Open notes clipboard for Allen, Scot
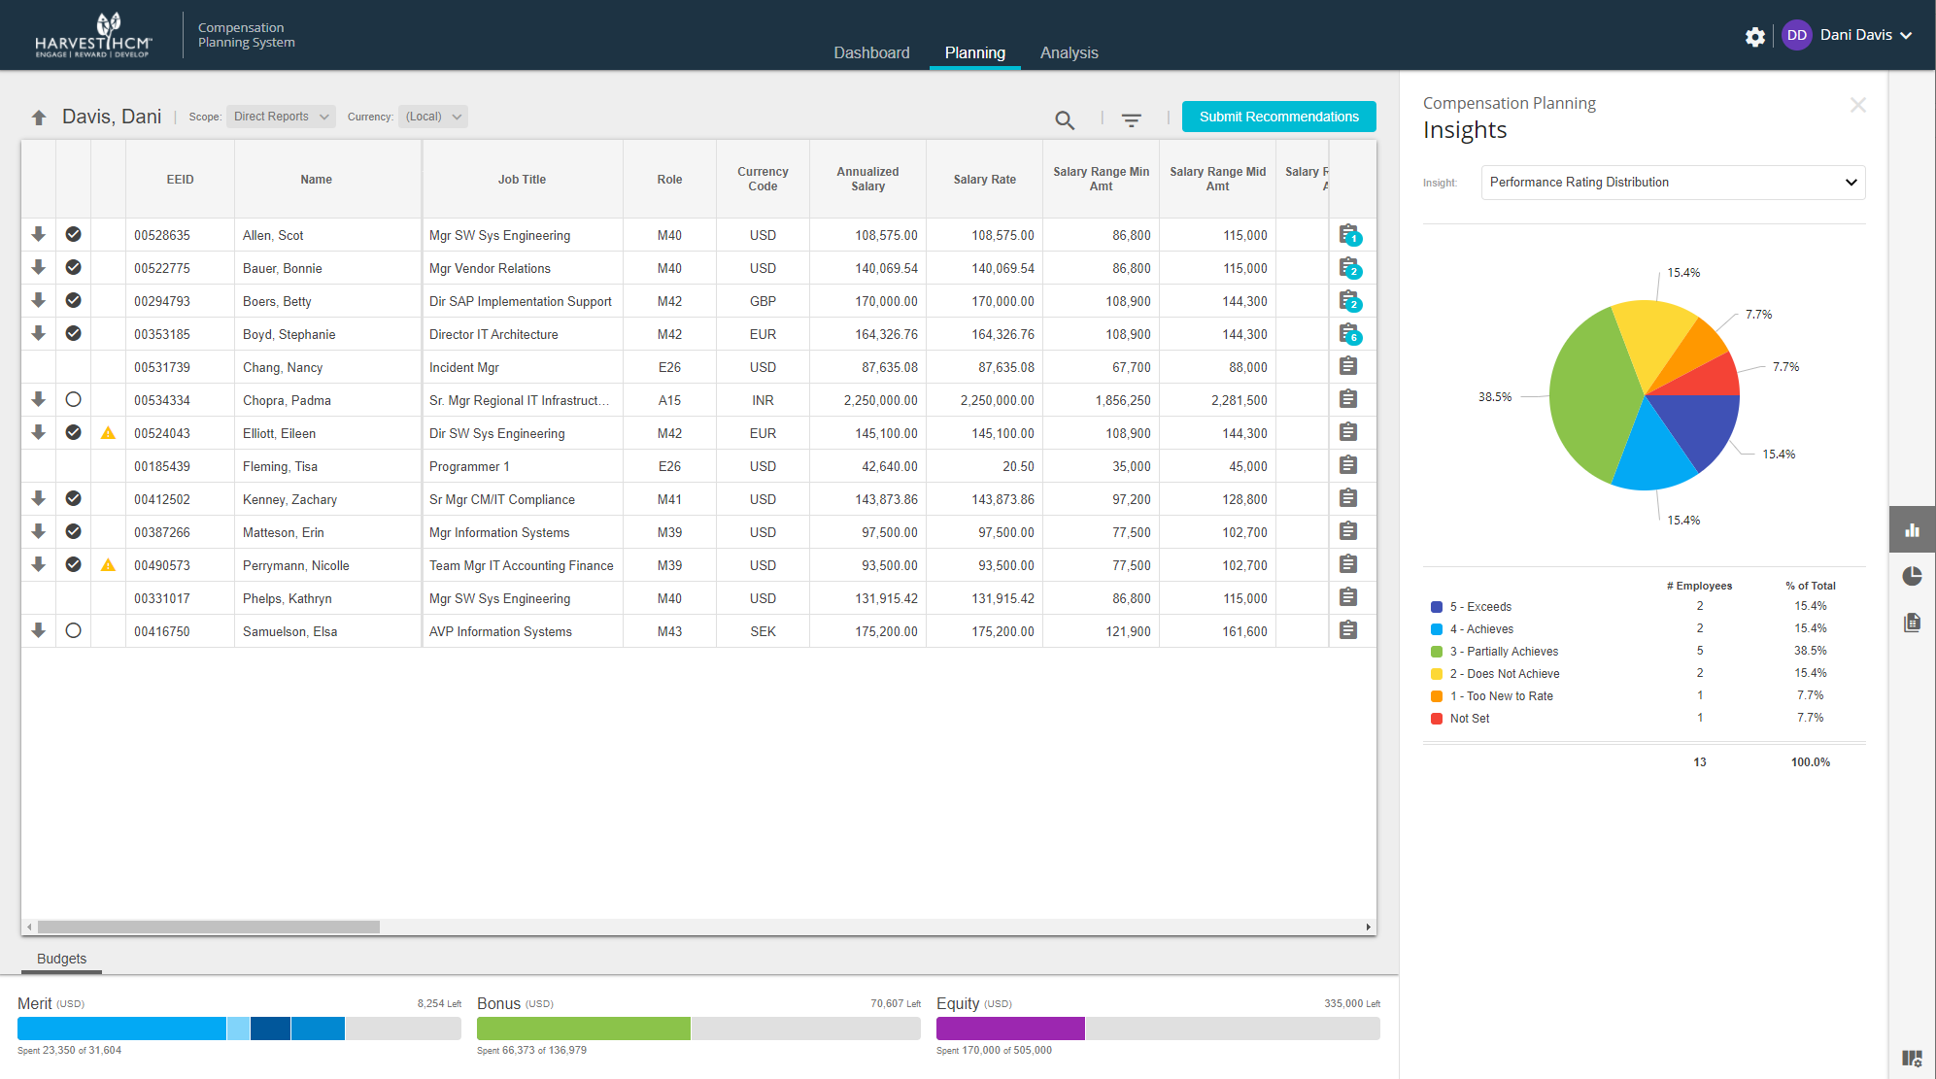Screen dimensions: 1936x1079 (1348, 235)
